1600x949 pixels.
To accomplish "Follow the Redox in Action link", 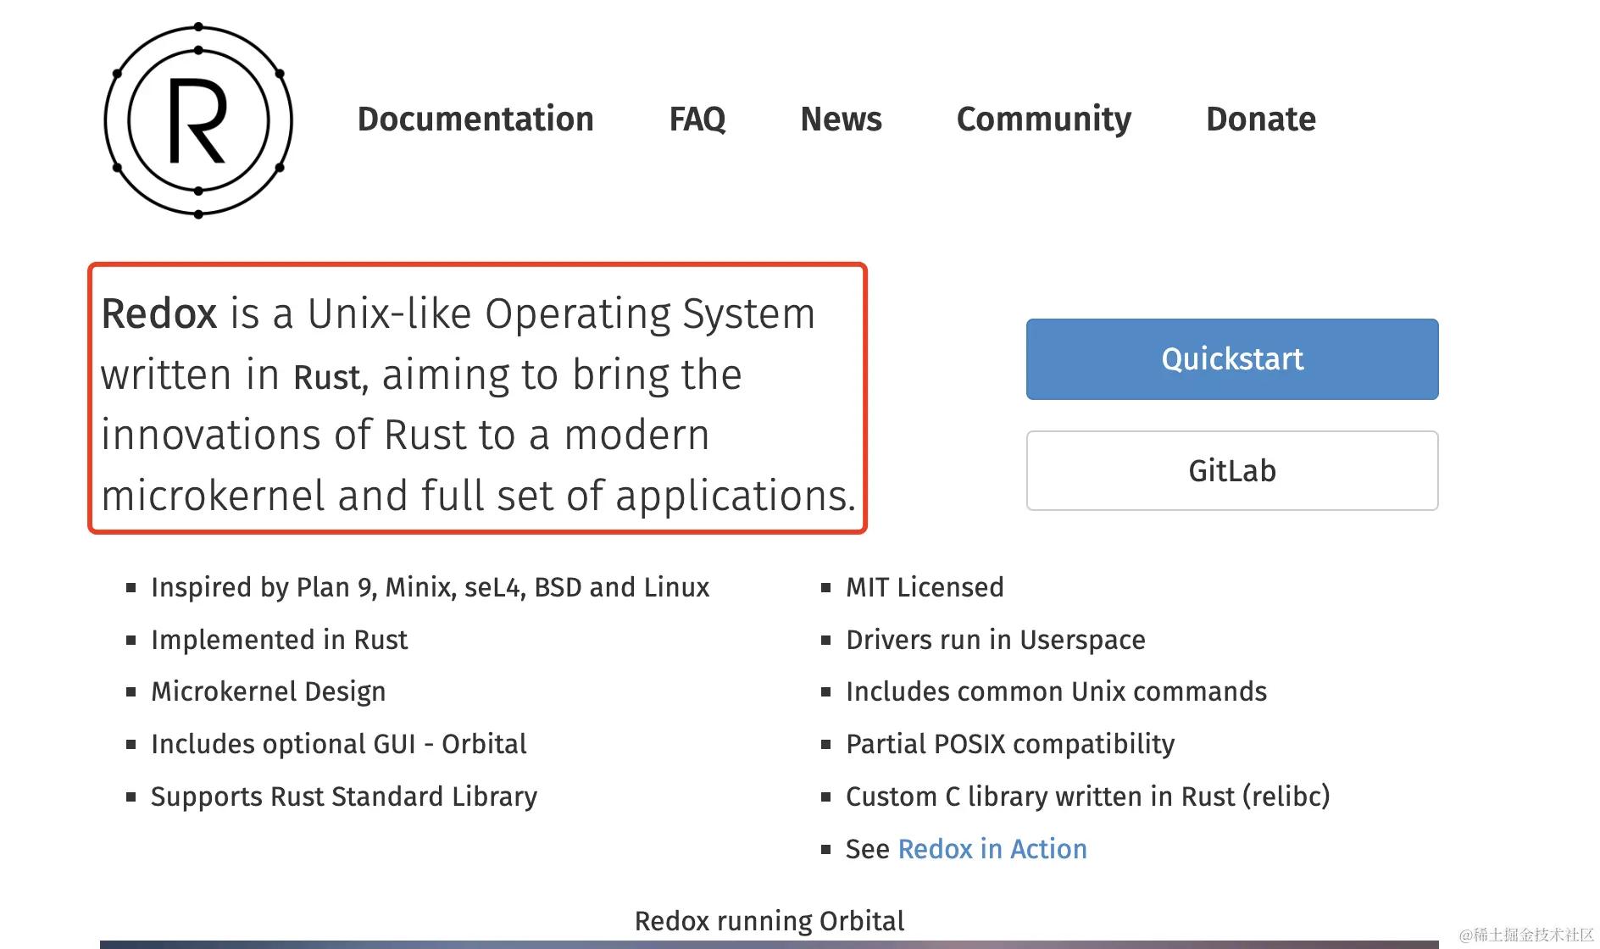I will coord(992,849).
